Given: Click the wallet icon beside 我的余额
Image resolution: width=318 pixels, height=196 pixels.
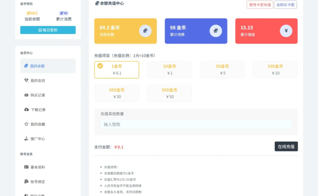Looking at the screenshot, I should pos(26,66).
